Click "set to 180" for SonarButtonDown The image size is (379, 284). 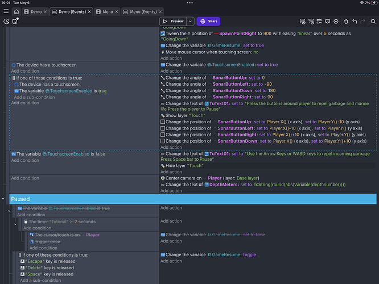tap(265, 90)
